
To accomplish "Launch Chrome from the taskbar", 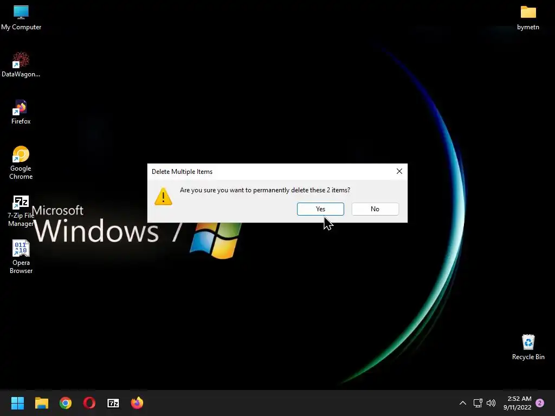I will tap(66, 403).
